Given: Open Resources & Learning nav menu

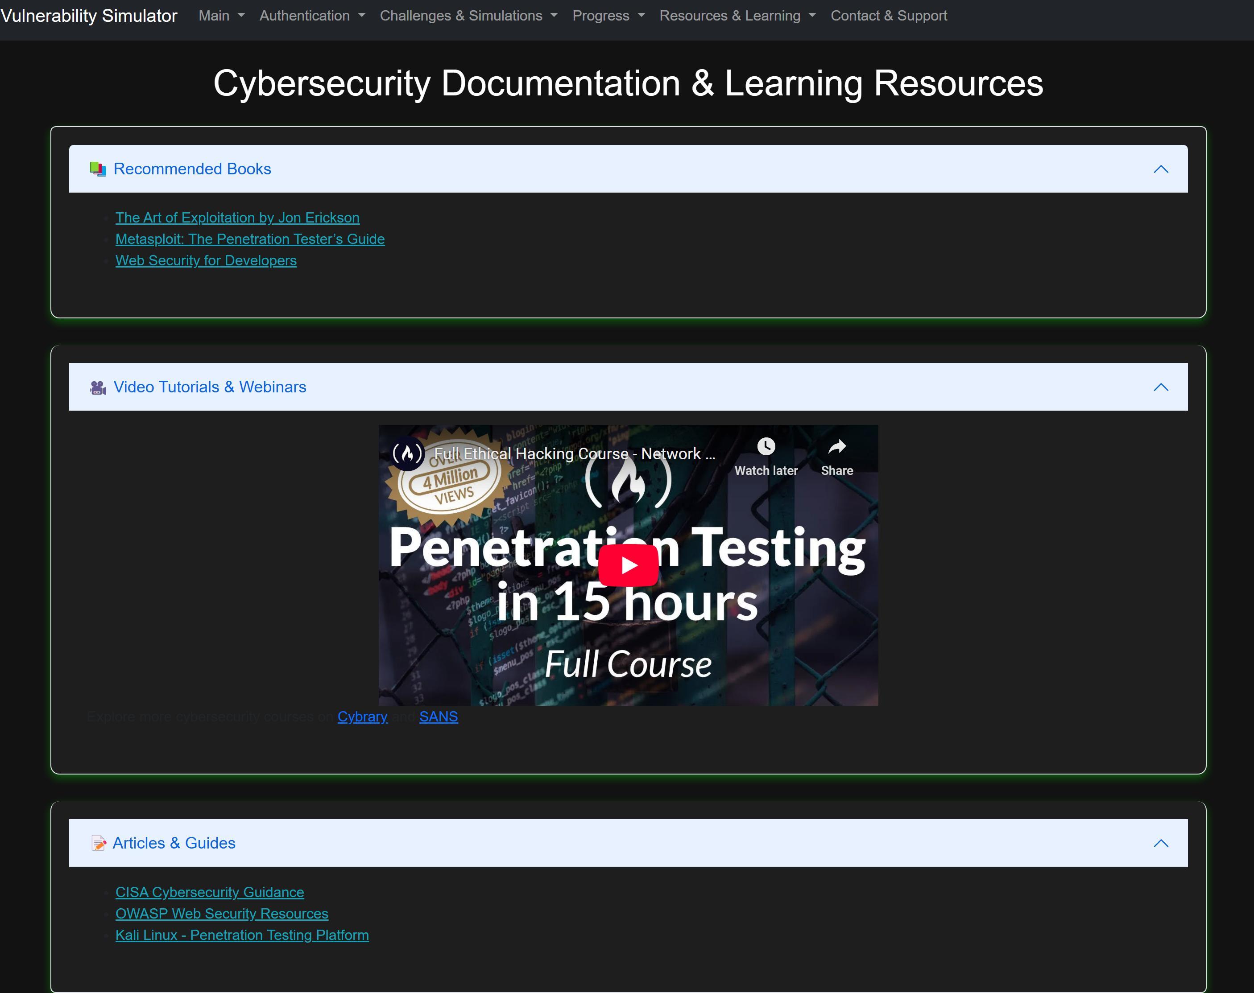Looking at the screenshot, I should point(737,16).
